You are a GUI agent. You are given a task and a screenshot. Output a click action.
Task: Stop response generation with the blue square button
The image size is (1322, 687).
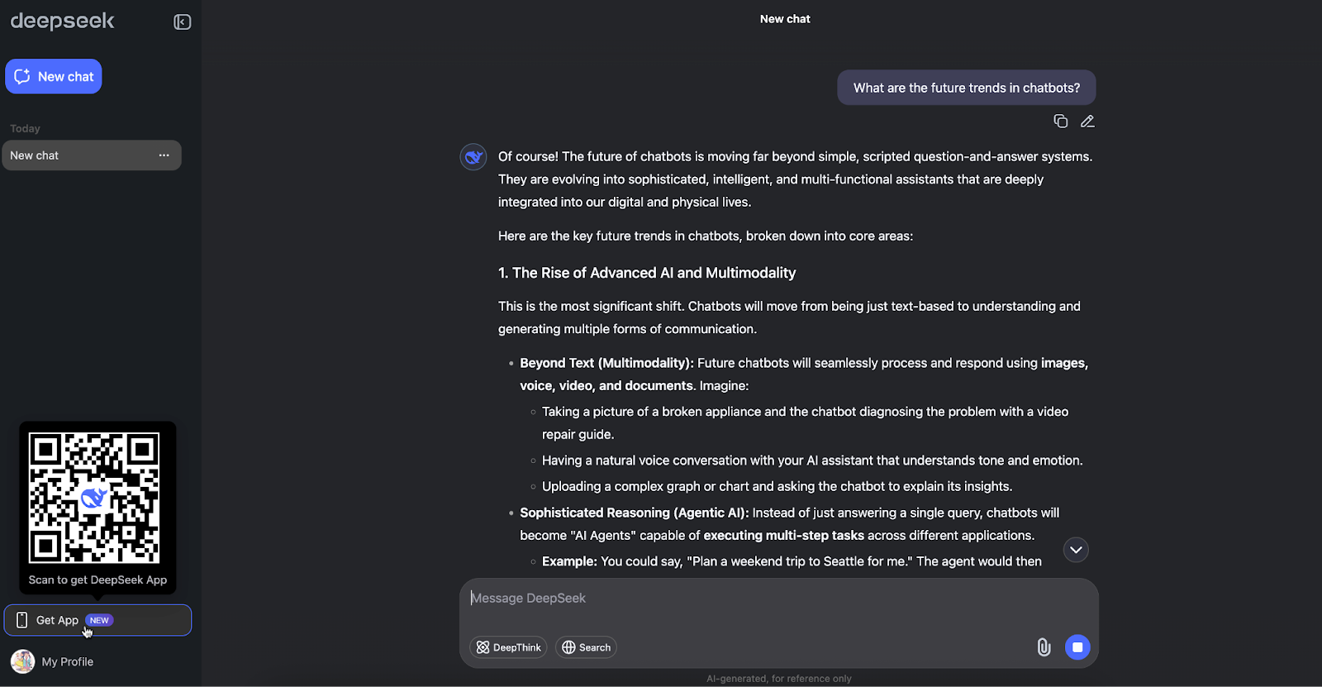pos(1078,647)
